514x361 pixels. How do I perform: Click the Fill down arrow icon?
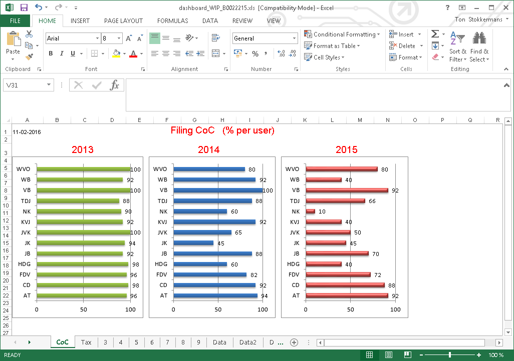435,45
